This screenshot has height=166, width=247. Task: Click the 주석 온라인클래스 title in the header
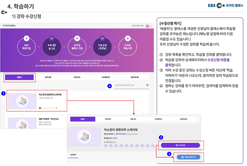[9, 26]
